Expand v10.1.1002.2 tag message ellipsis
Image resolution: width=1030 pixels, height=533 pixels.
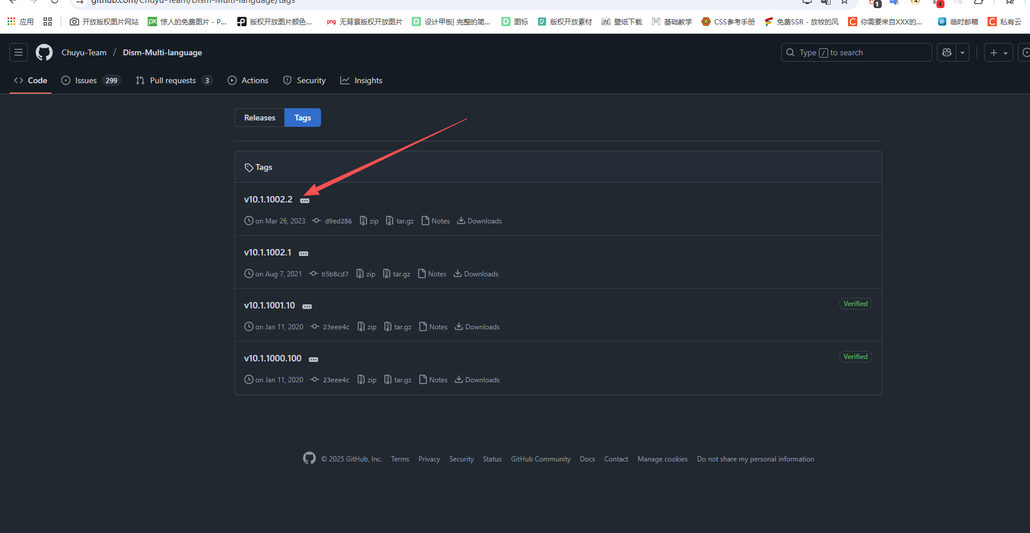(305, 200)
